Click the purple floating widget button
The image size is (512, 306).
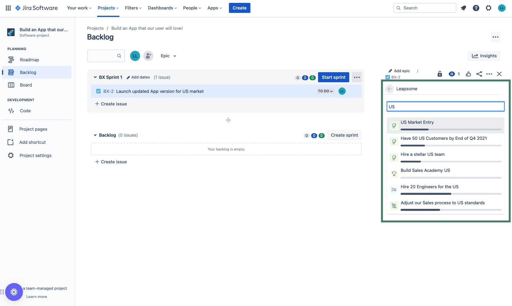pyautogui.click(x=14, y=292)
